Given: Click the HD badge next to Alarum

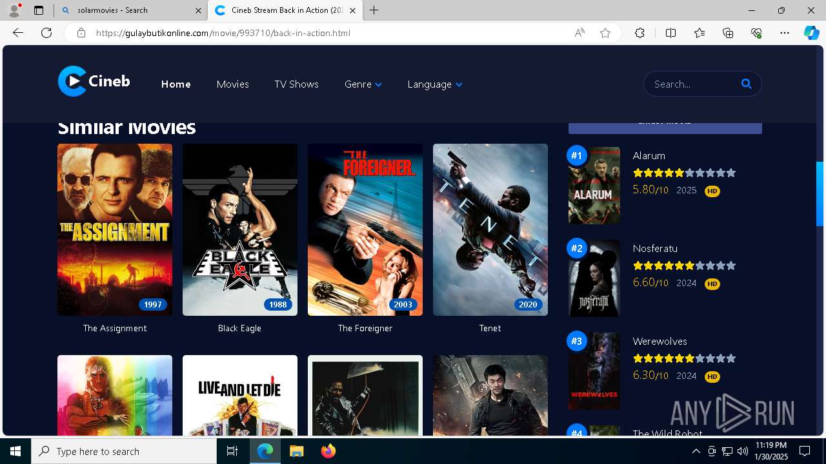Looking at the screenshot, I should 712,191.
